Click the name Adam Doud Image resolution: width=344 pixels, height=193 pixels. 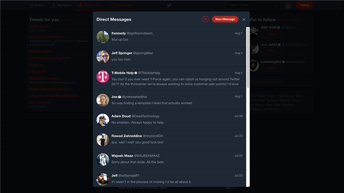121,116
